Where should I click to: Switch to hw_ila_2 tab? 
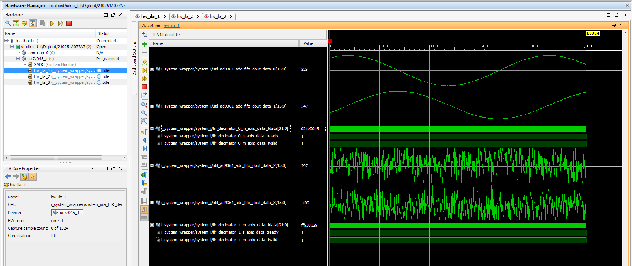(185, 16)
